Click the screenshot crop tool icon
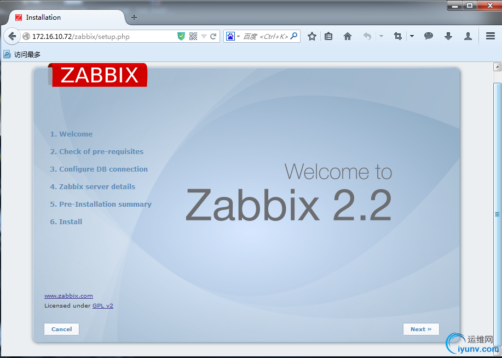This screenshot has width=502, height=358. [397, 36]
